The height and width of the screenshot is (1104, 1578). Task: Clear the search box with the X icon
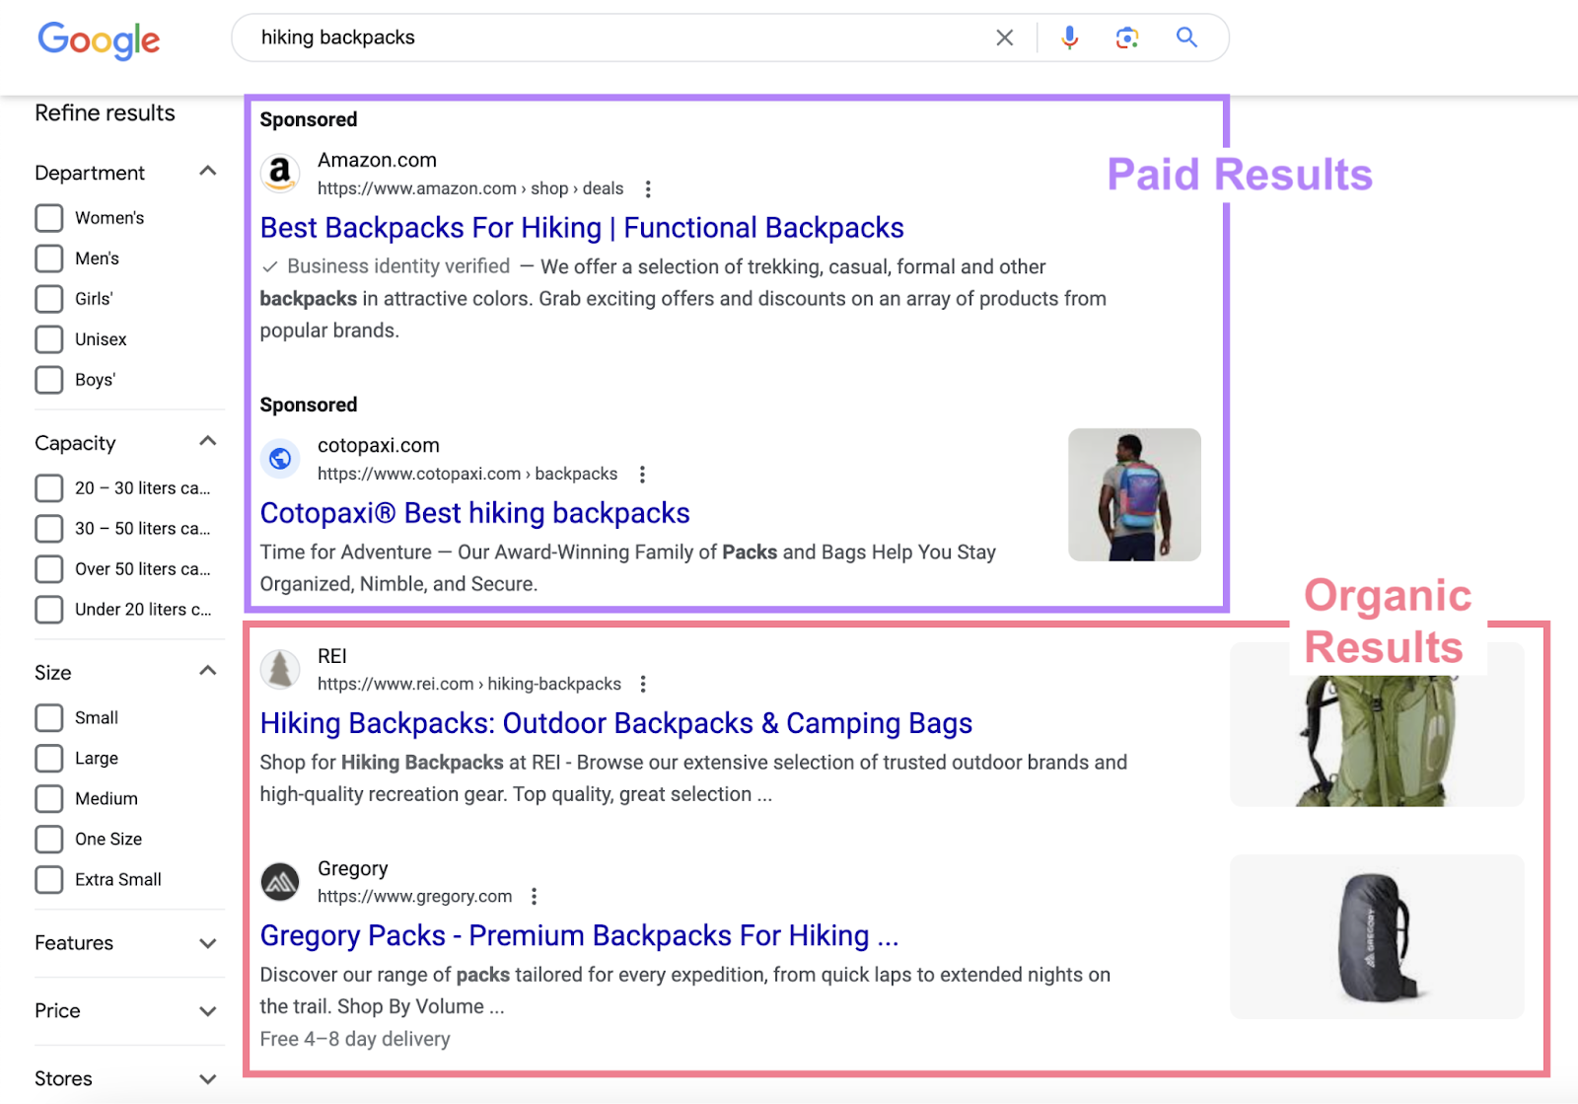(x=1004, y=37)
